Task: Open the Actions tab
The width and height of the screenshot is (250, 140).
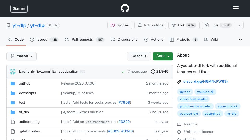Action: pos(154,39)
